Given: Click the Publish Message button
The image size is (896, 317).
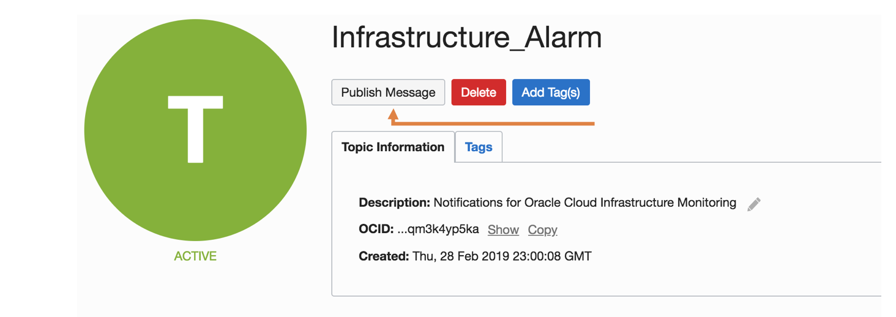Looking at the screenshot, I should pos(388,92).
